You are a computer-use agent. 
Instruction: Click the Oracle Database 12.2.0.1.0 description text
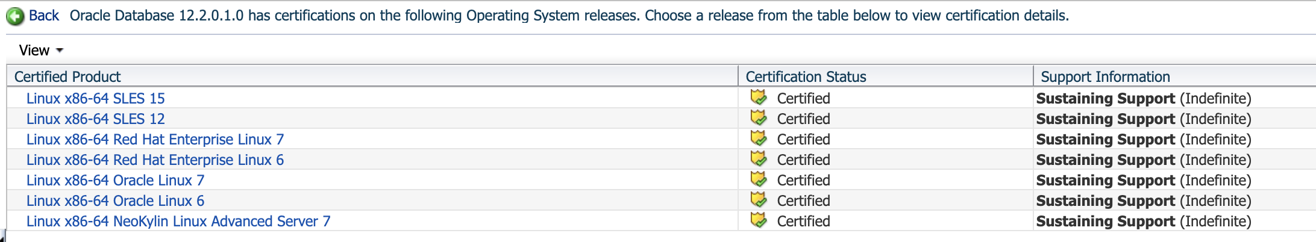pos(569,16)
